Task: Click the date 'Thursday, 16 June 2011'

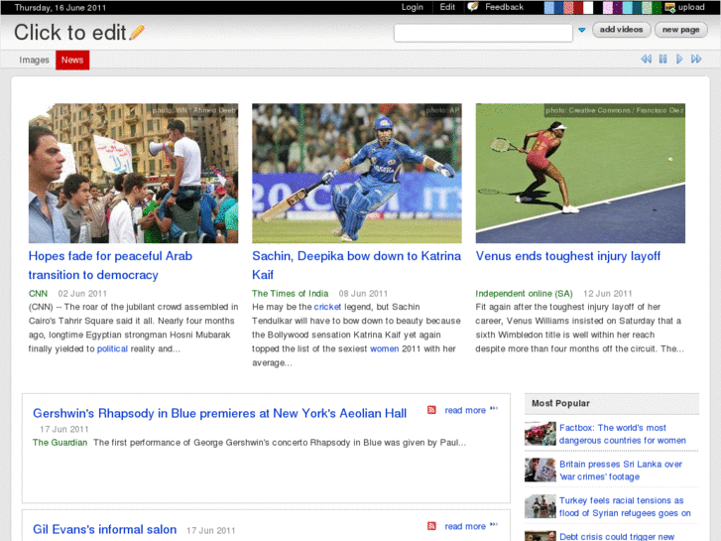Action: pos(60,7)
